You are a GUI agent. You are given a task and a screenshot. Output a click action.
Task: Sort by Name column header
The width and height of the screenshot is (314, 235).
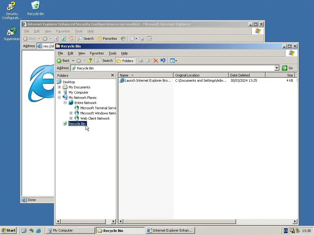[146, 75]
